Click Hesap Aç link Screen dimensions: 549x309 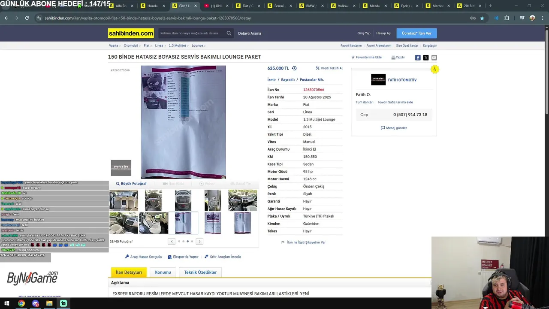coord(383,33)
